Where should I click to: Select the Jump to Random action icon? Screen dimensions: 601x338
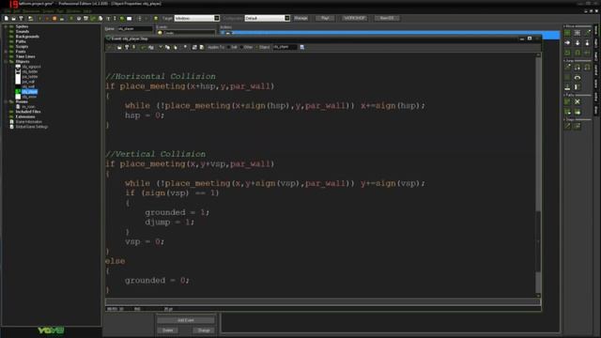(587, 68)
